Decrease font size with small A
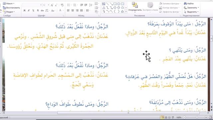This screenshot has height=120, width=213. coord(56,5)
